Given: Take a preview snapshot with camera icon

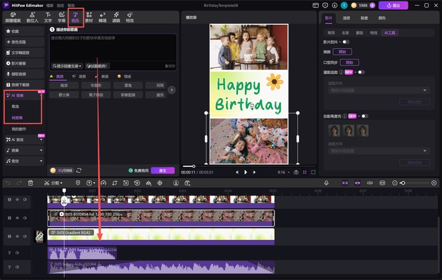Looking at the screenshot, I should 296,172.
